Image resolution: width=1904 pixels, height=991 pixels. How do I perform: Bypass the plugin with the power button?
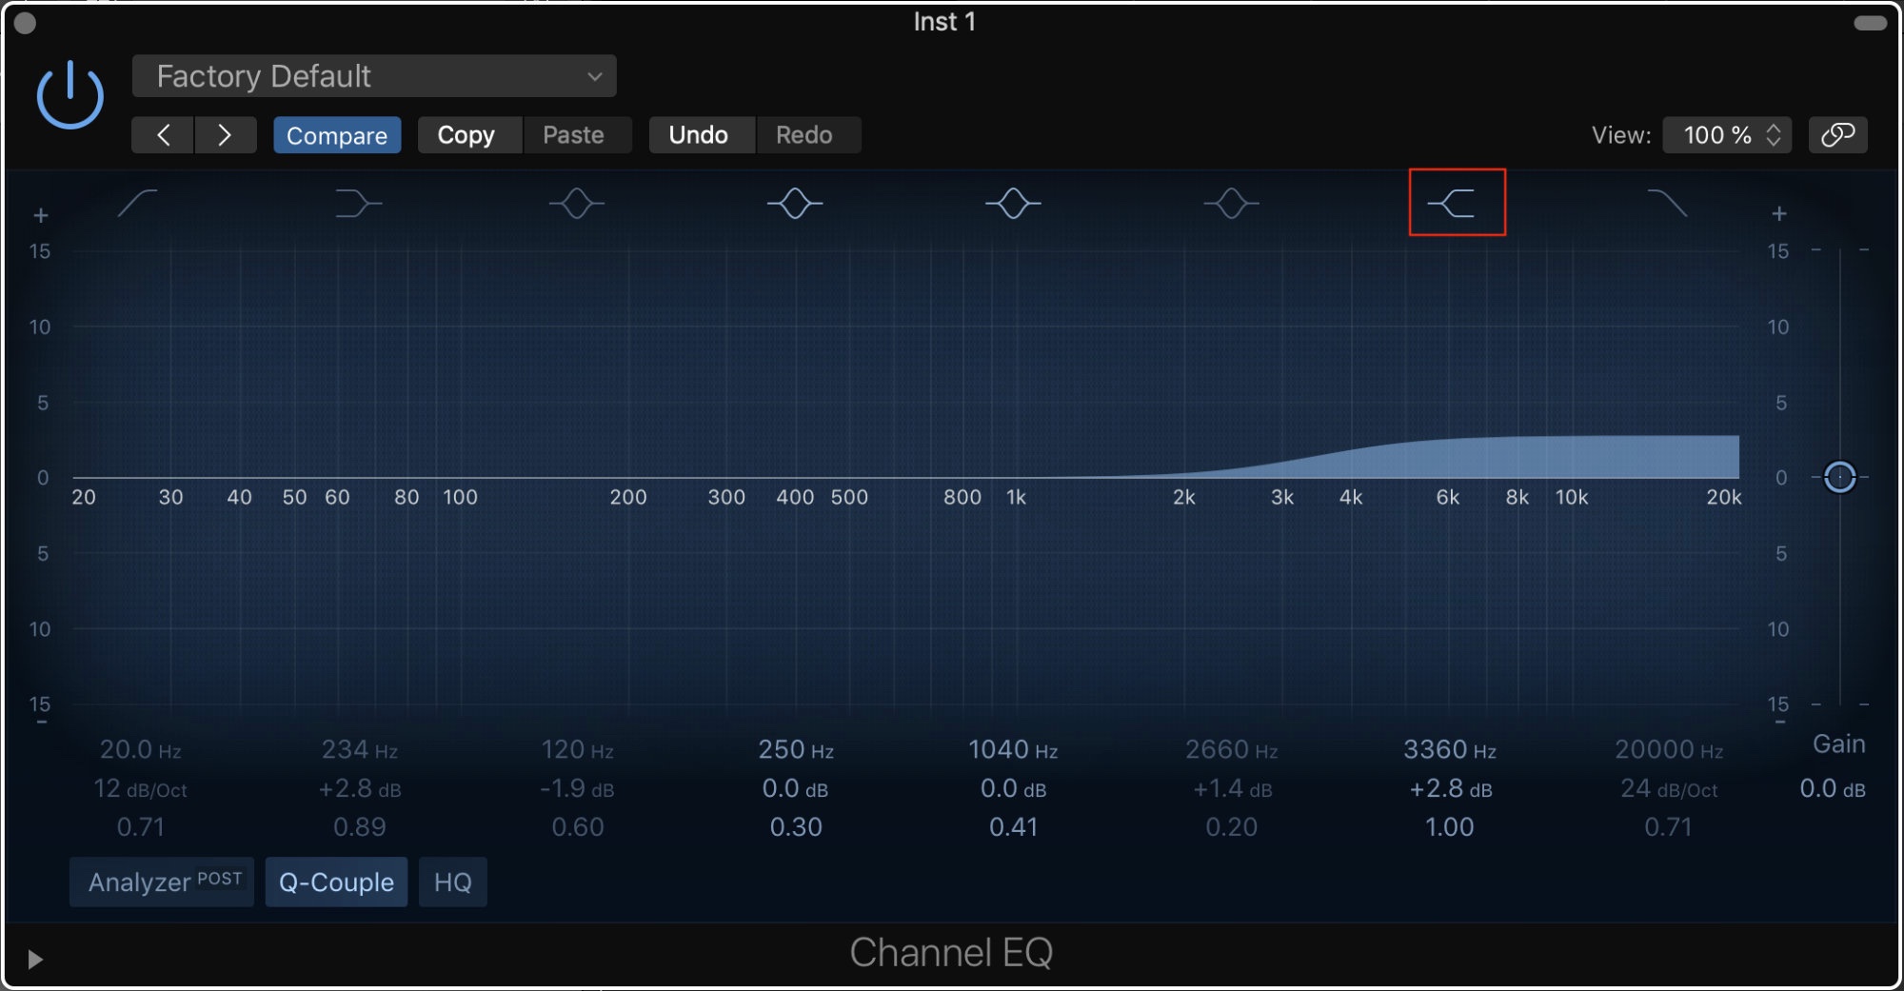point(69,95)
